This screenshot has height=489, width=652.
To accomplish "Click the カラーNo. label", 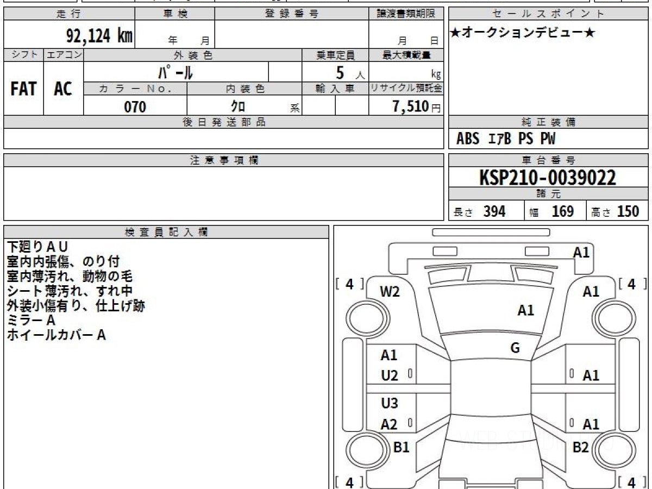I will [135, 89].
